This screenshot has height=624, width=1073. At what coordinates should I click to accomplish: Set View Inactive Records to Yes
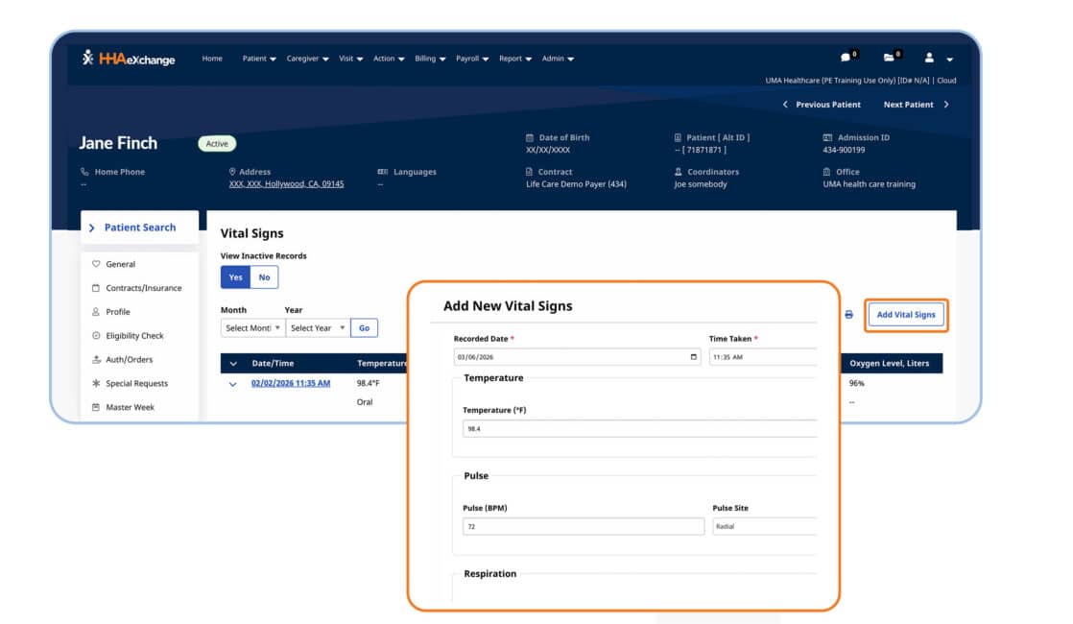click(235, 277)
